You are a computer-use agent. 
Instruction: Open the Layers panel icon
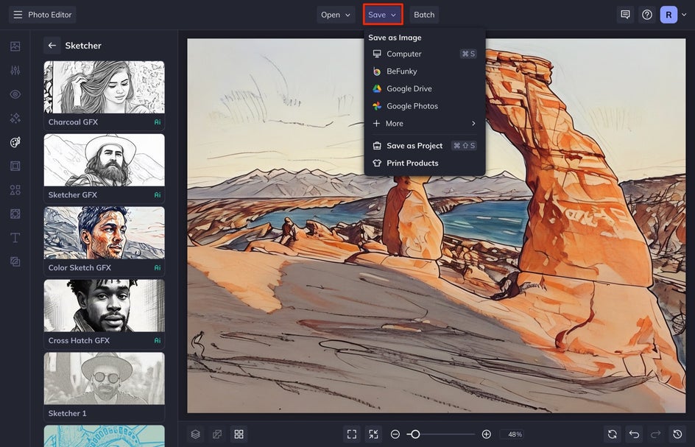tap(196, 434)
